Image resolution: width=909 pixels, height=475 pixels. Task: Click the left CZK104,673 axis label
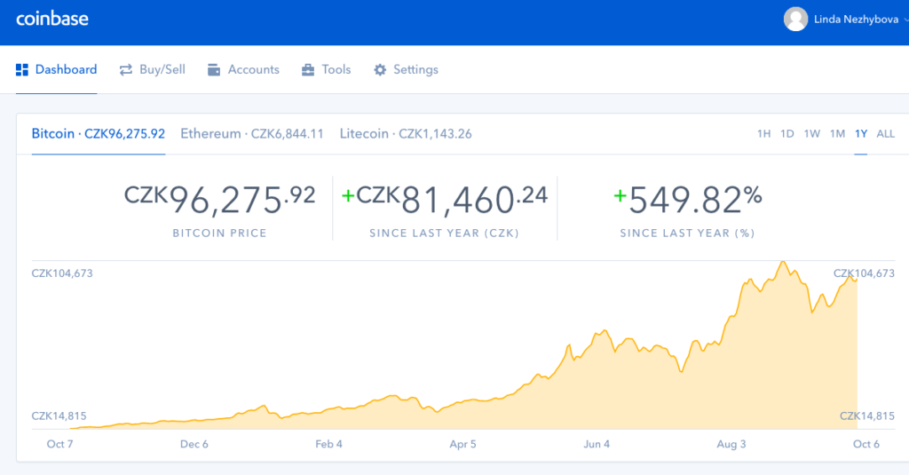click(62, 273)
